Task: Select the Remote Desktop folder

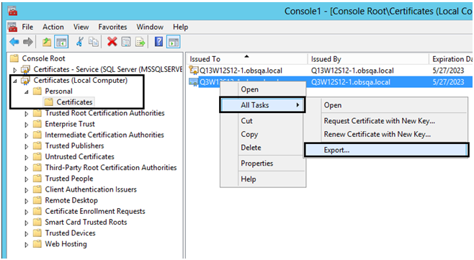Action: tap(71, 200)
